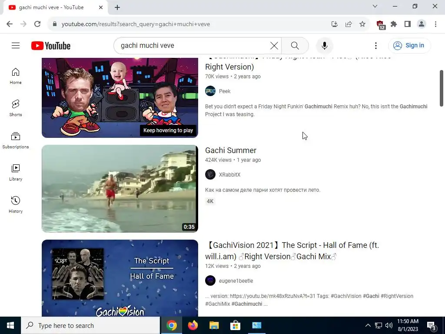Click eugene1beetle channel avatar
445x334 pixels.
210,281
